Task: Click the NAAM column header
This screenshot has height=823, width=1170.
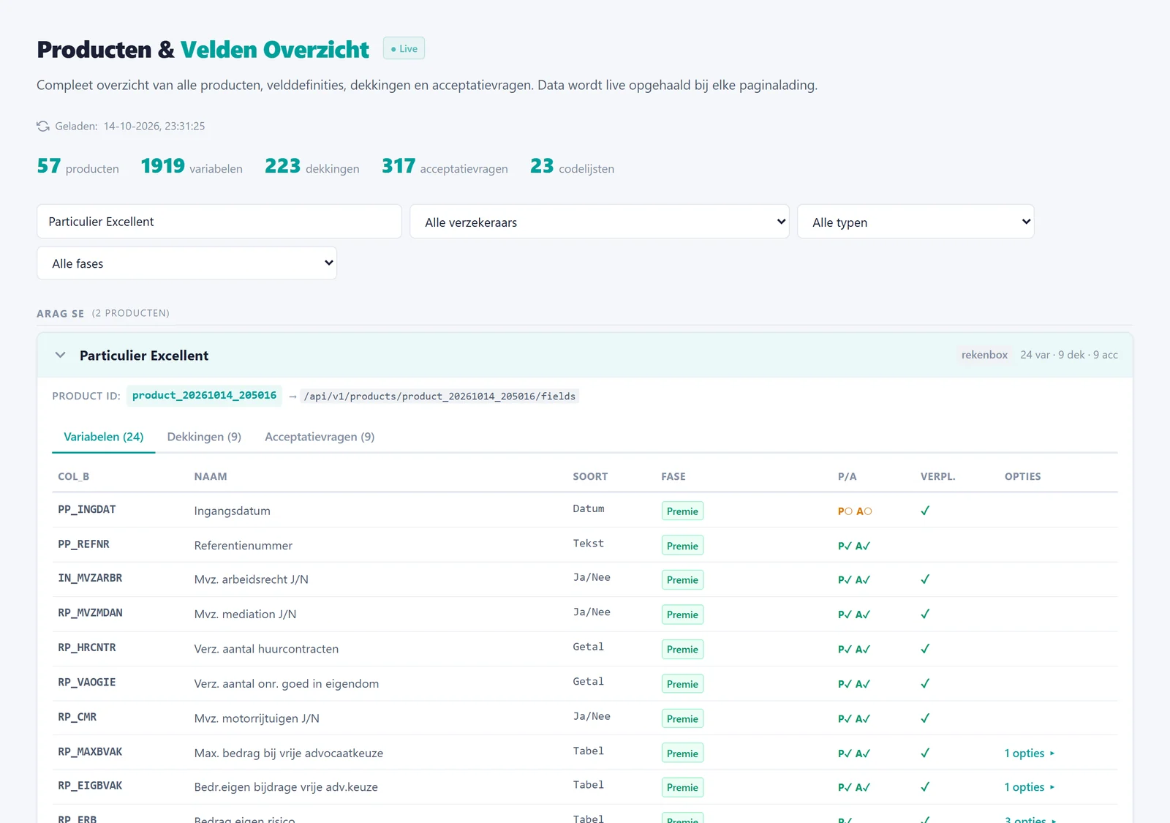Action: [211, 476]
